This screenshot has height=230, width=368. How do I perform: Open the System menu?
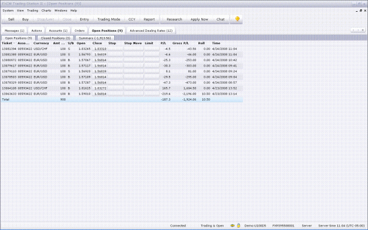[8, 11]
